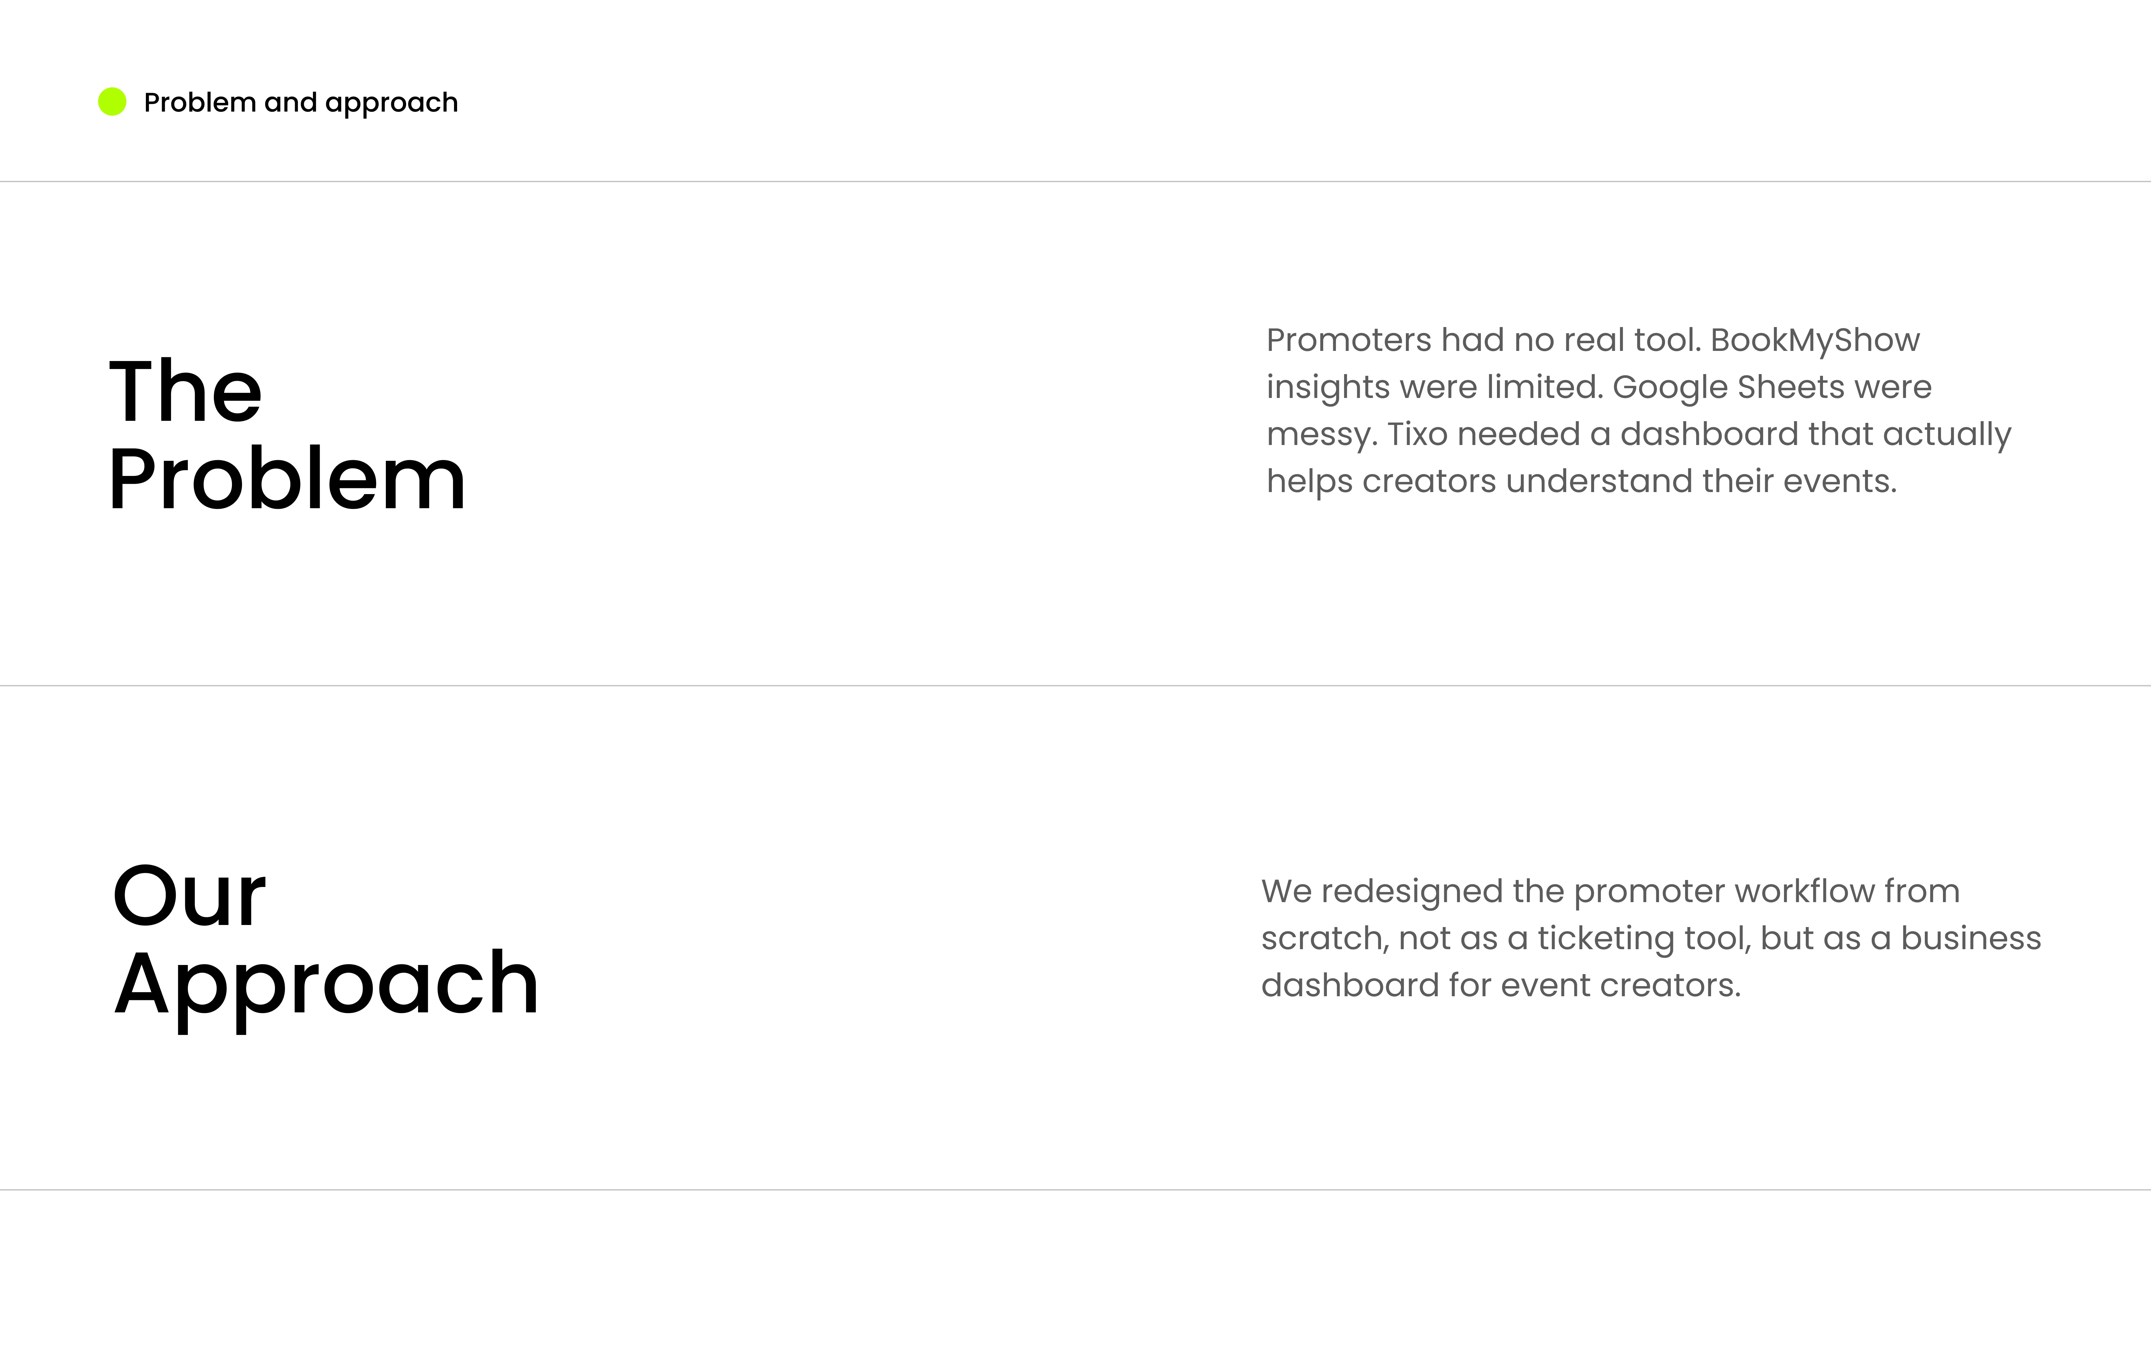Click the line "dashboard for event creators."
The image size is (2151, 1370).
(x=1501, y=986)
